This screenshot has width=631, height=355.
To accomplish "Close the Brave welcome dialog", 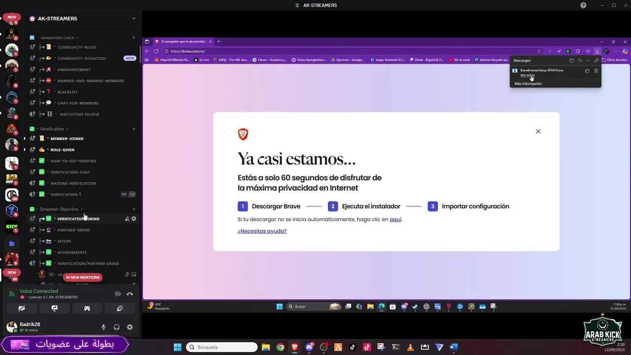I will (538, 131).
